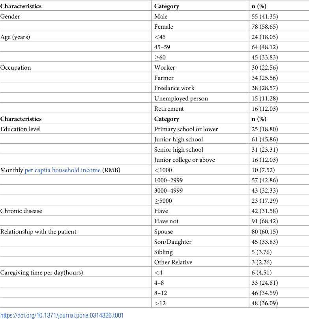This screenshot has height=319, width=309.
Task: Select Relationship with the patient label
Action: [x=38, y=232]
